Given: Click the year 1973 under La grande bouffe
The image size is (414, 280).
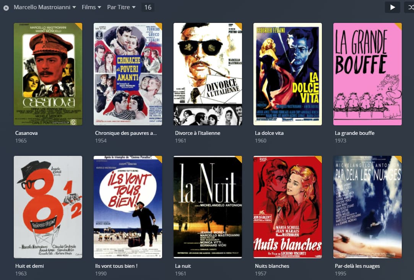Looking at the screenshot, I should [340, 141].
